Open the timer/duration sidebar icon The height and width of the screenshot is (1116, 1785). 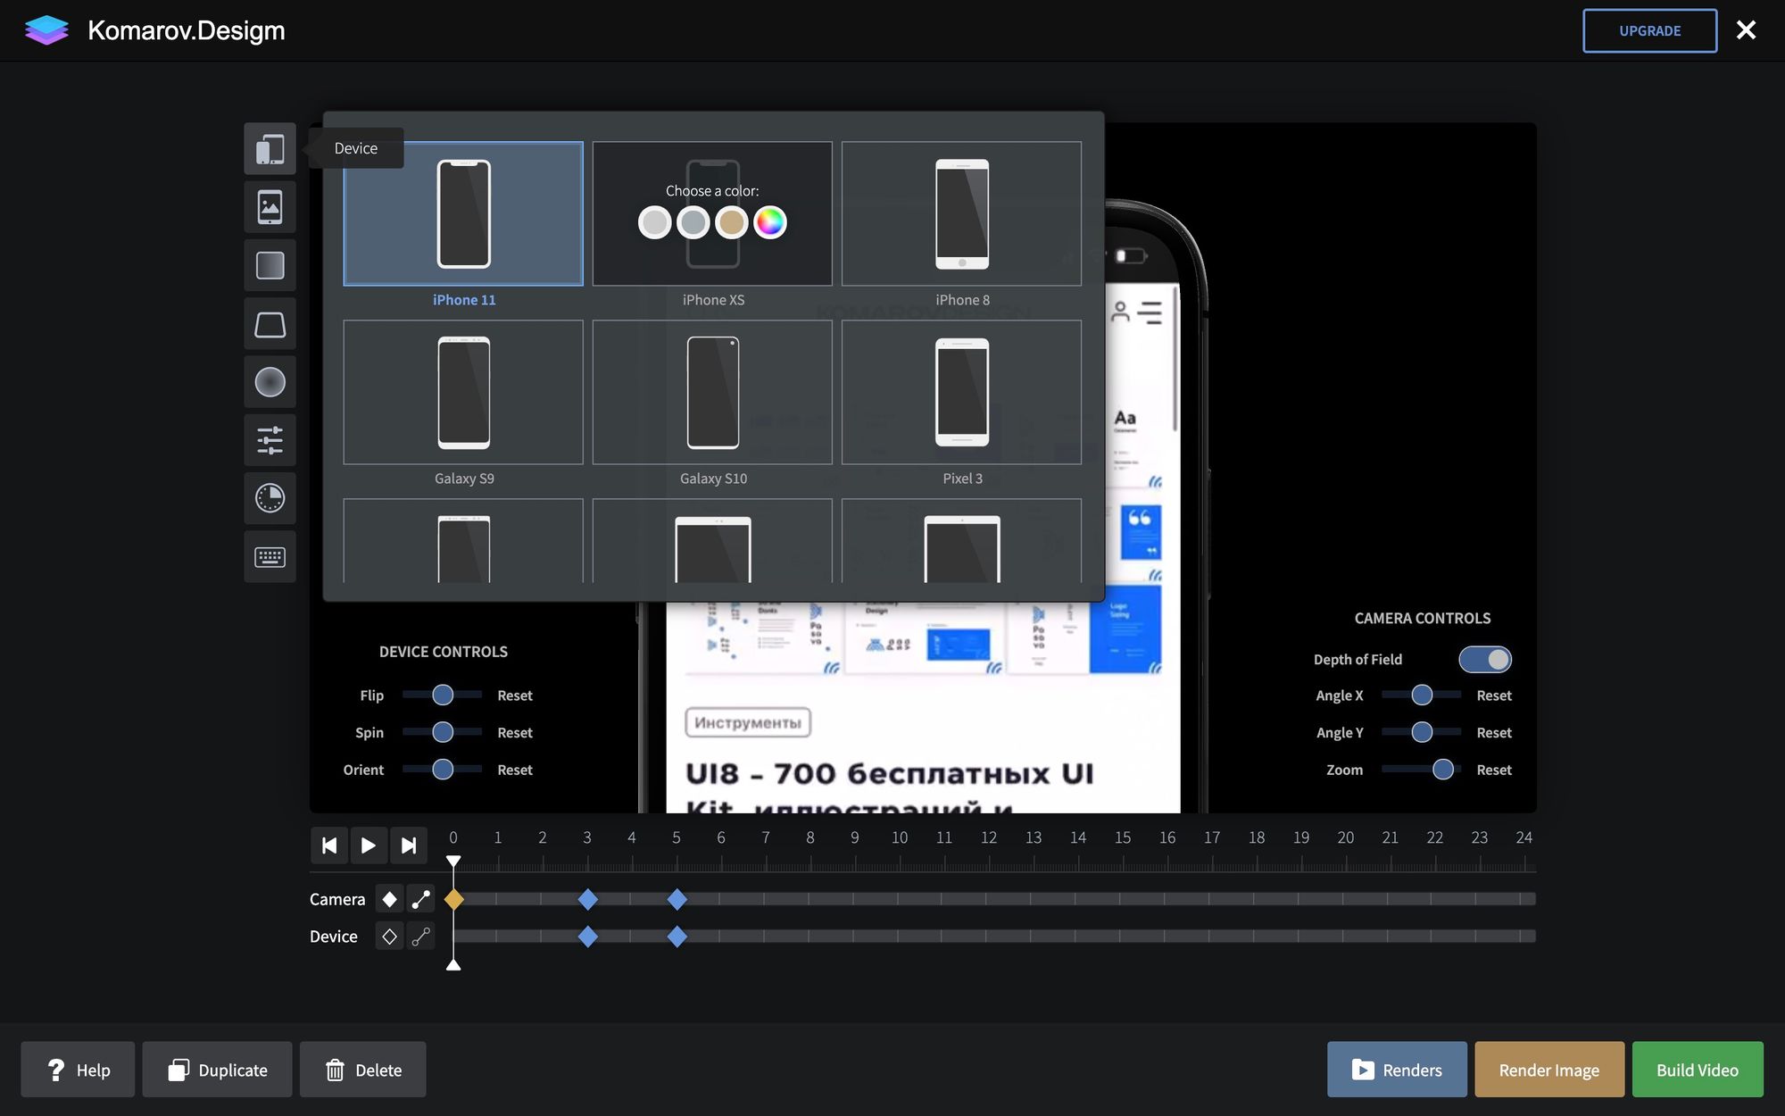click(270, 498)
